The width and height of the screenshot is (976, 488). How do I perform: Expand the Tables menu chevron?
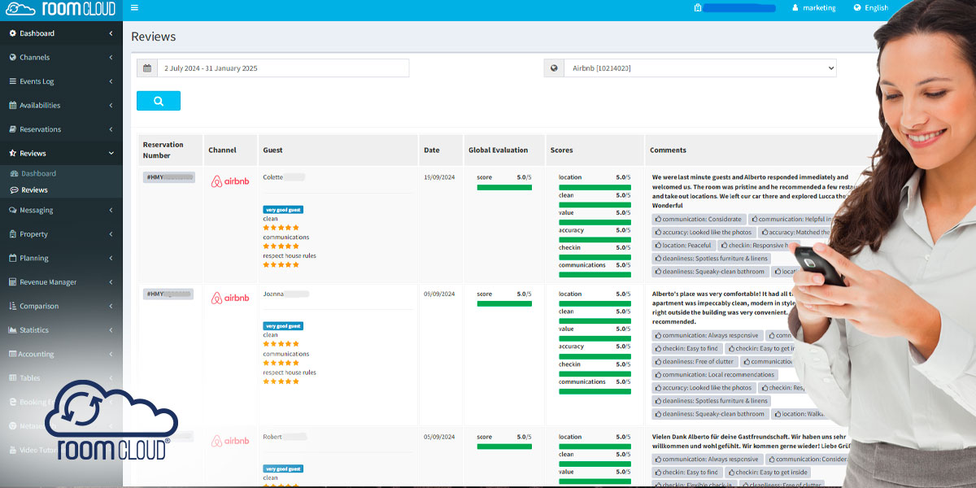(111, 378)
